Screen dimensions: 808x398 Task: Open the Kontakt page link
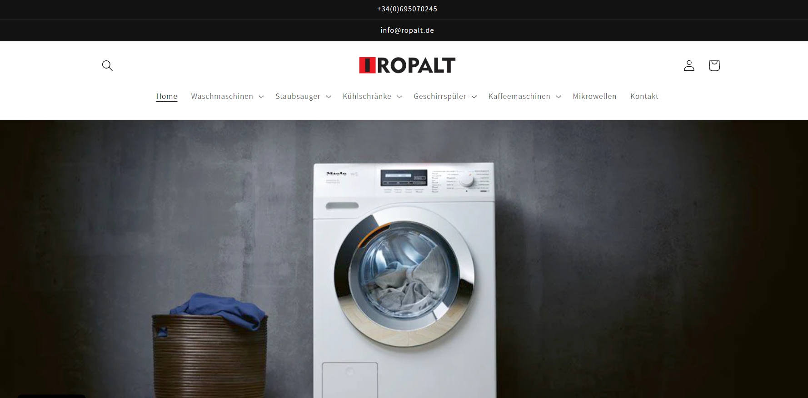click(x=644, y=96)
